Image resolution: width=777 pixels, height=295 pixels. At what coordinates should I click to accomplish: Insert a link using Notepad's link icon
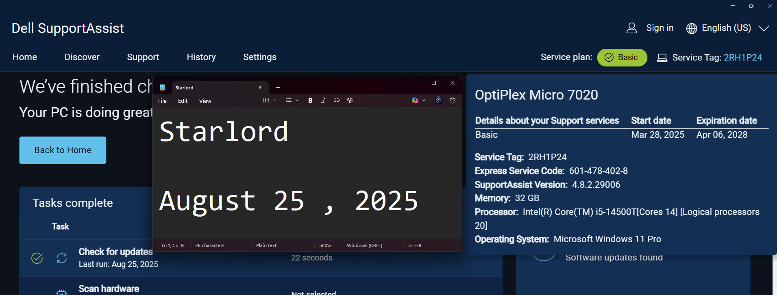(x=336, y=100)
